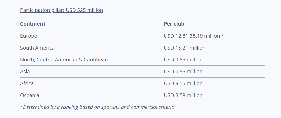Click the asterisk after Europe's amount
This screenshot has height=118, width=281.
[223, 36]
